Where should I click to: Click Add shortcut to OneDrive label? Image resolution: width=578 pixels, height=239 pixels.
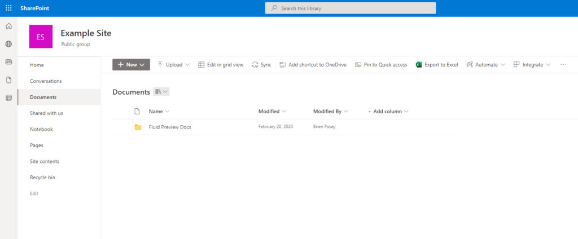coord(317,65)
